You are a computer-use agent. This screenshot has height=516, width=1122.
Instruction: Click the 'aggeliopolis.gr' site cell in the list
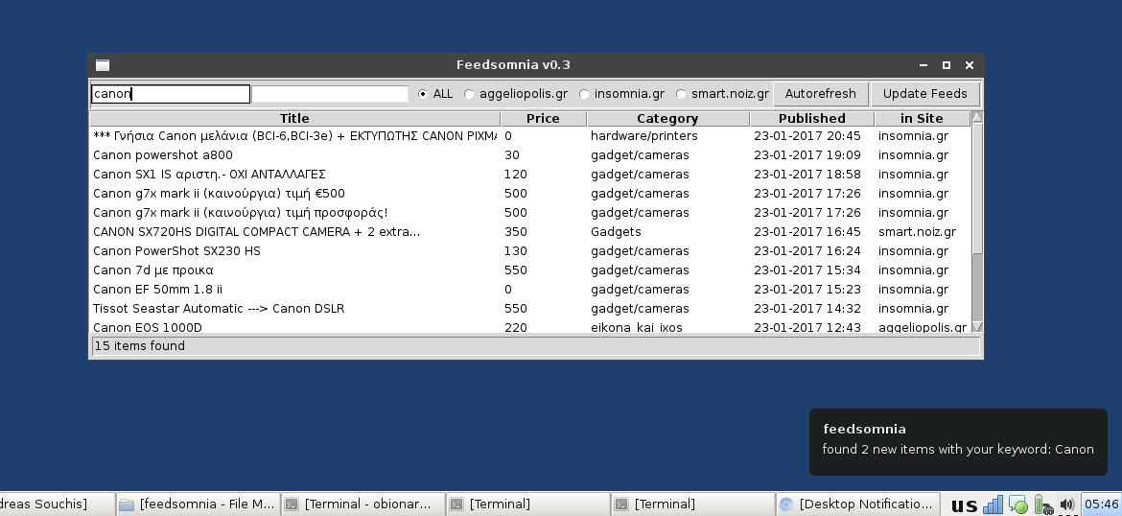pos(923,327)
